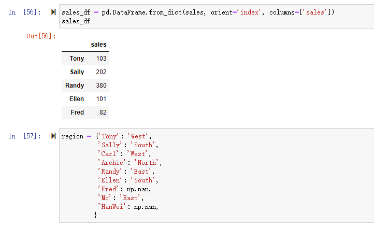Click the sales value 82
374x226 pixels.
(103, 112)
